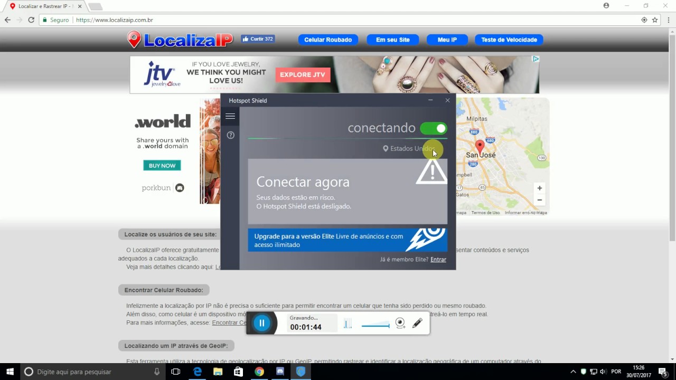Open the Em seu Site page
This screenshot has height=380, width=676.
[x=393, y=40]
